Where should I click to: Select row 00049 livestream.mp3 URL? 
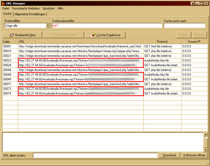[81, 79]
